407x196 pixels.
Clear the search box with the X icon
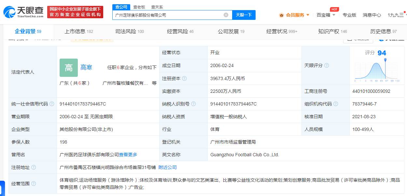pyautogui.click(x=226, y=15)
